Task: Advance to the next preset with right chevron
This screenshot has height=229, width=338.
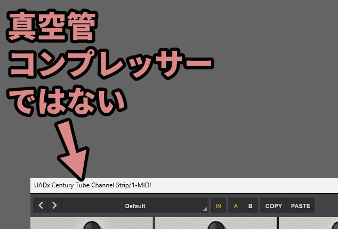Action: pyautogui.click(x=54, y=206)
